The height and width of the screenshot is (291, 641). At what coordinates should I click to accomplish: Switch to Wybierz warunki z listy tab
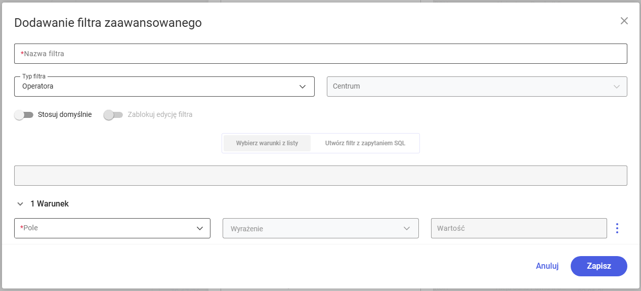(x=267, y=143)
